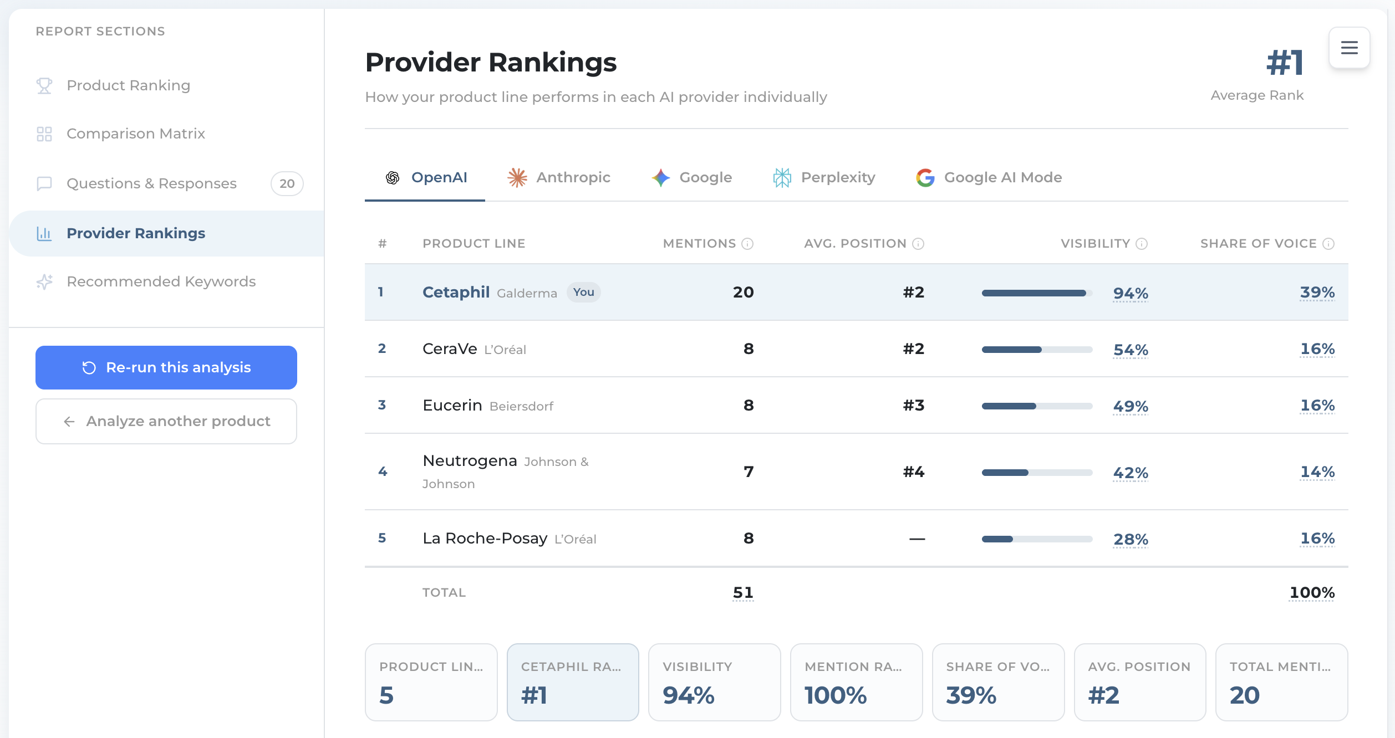Click the OpenAI logo icon

pos(393,177)
